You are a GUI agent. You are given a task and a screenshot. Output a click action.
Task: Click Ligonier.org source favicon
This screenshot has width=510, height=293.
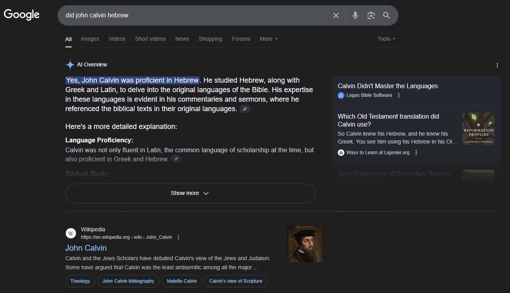point(341,153)
